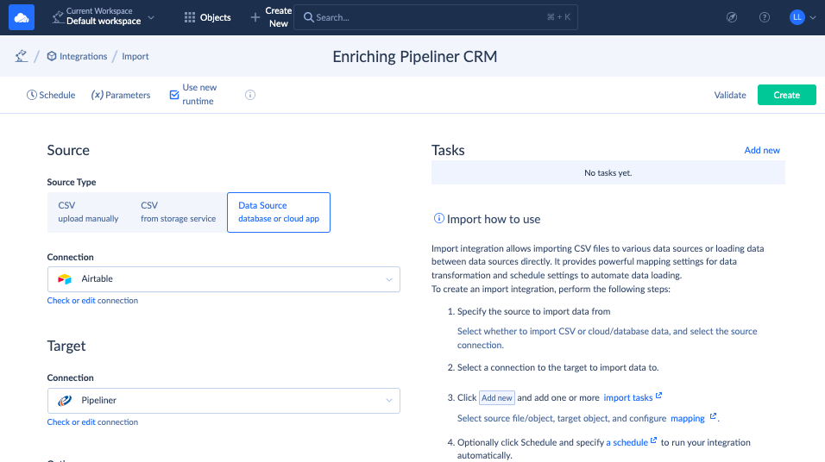
Task: Click the Airtable logo icon
Action: pos(65,279)
